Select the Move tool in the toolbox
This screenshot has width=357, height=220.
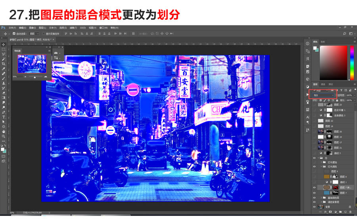4,44
